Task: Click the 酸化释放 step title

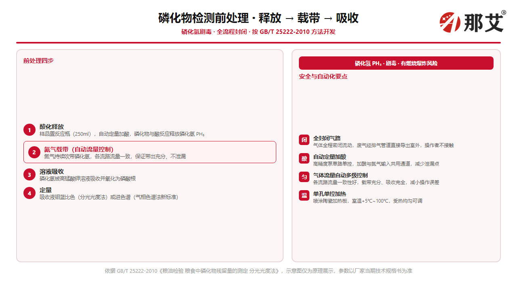Action: [52, 126]
